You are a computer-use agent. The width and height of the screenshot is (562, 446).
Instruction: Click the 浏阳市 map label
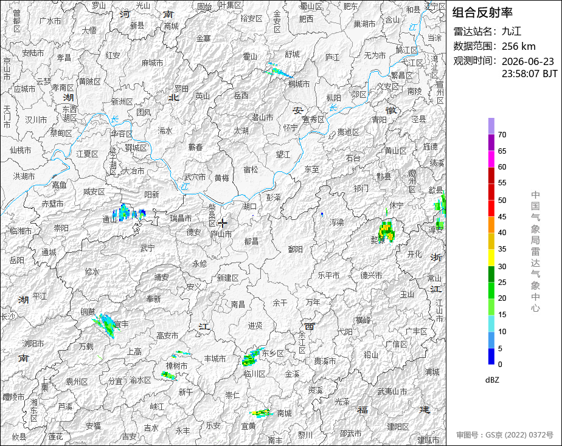(x=33, y=344)
